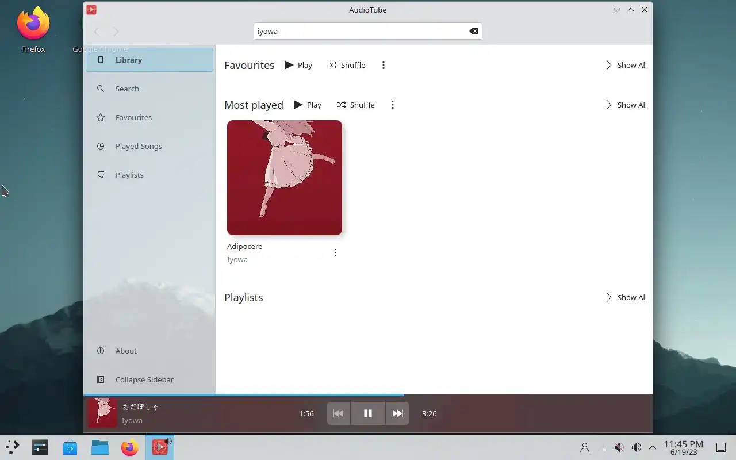Click elapsed time 1:56

click(x=306, y=413)
